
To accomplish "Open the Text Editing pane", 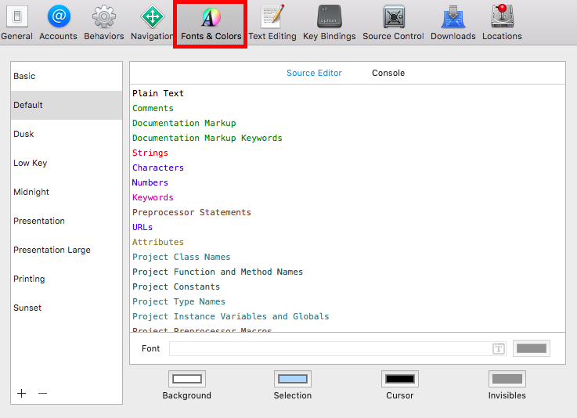I will coord(272,23).
